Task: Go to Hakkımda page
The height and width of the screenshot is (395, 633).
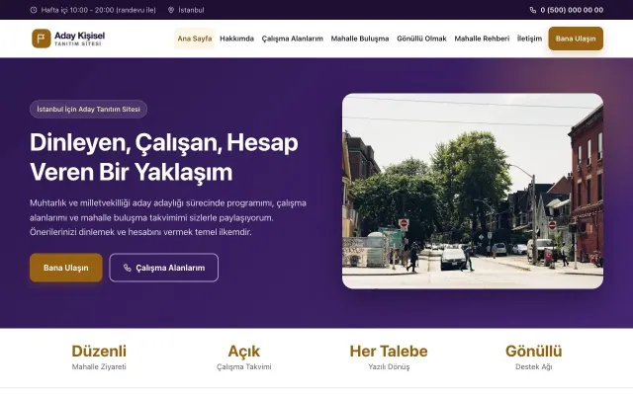Action: point(236,39)
